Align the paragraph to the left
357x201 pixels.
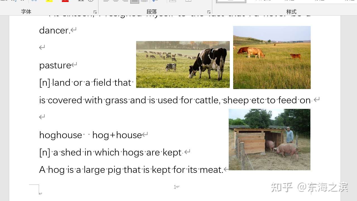[106, 1]
